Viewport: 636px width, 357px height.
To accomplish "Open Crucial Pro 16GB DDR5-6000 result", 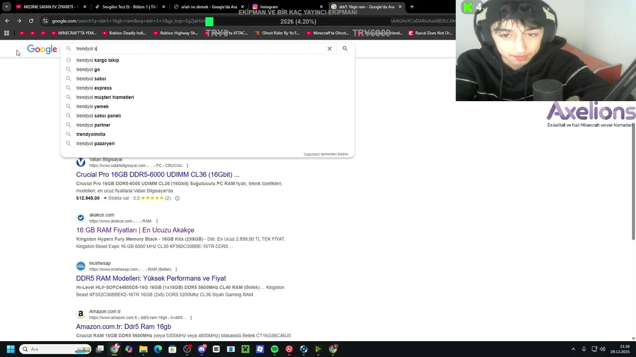I will (158, 175).
